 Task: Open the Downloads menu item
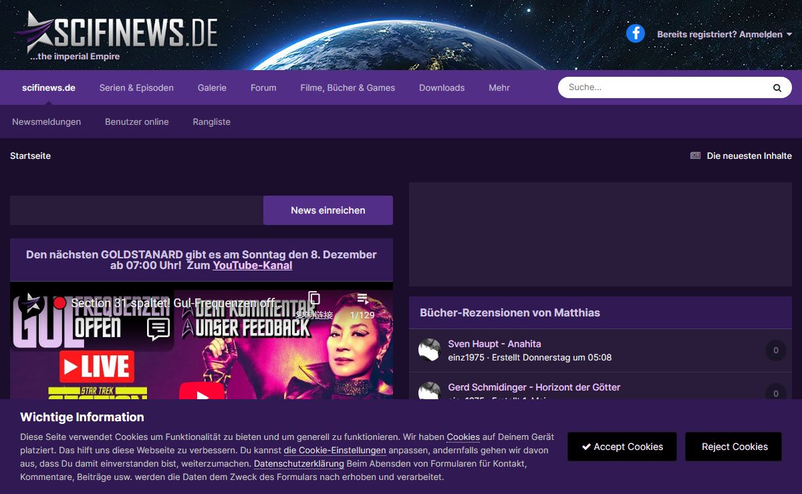(x=442, y=87)
